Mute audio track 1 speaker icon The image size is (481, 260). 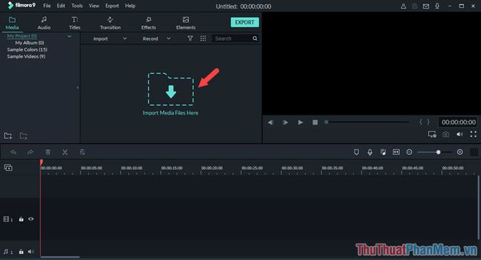pyautogui.click(x=31, y=252)
